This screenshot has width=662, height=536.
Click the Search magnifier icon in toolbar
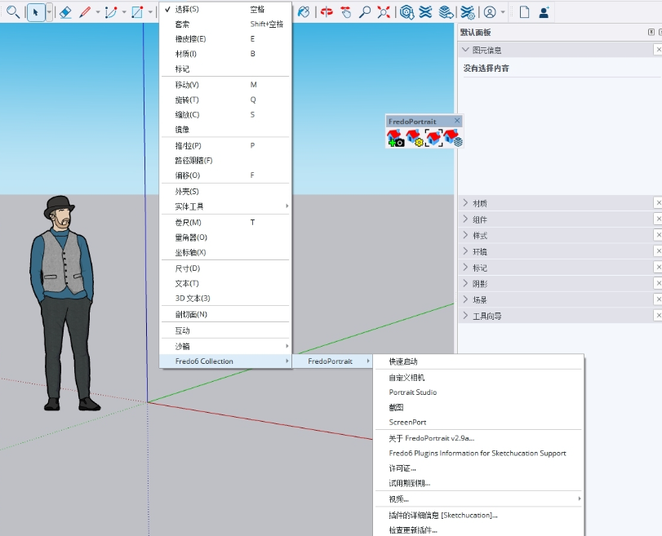click(11, 12)
